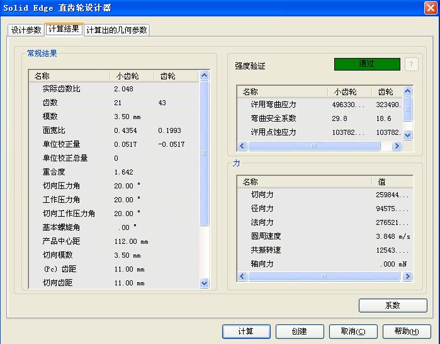
Task: Select the 切向力 row
Action: (x=325, y=195)
